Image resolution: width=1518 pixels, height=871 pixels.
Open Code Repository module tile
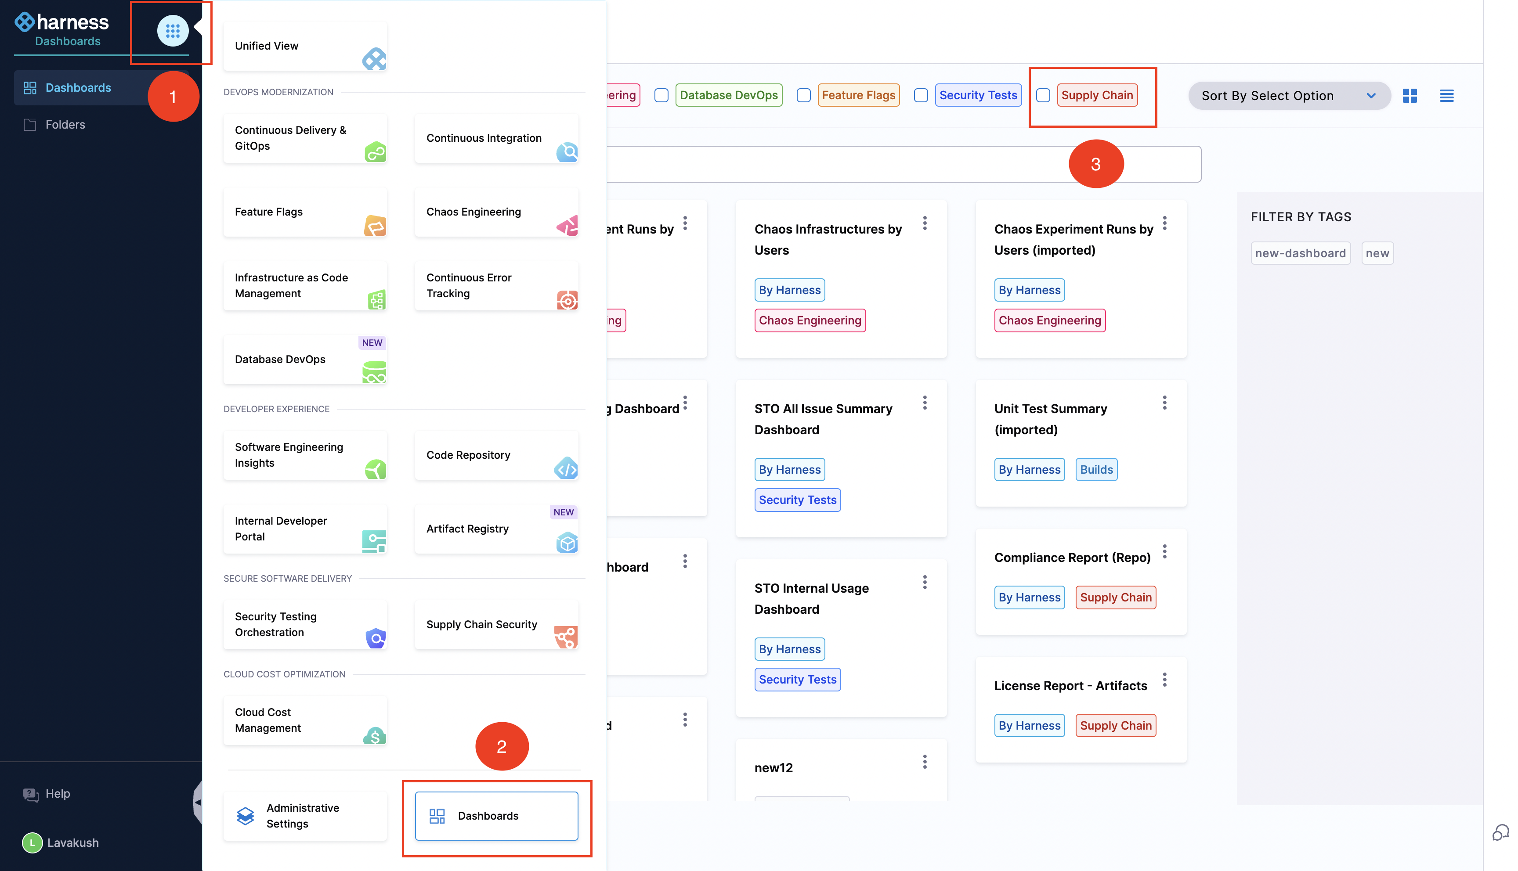496,455
